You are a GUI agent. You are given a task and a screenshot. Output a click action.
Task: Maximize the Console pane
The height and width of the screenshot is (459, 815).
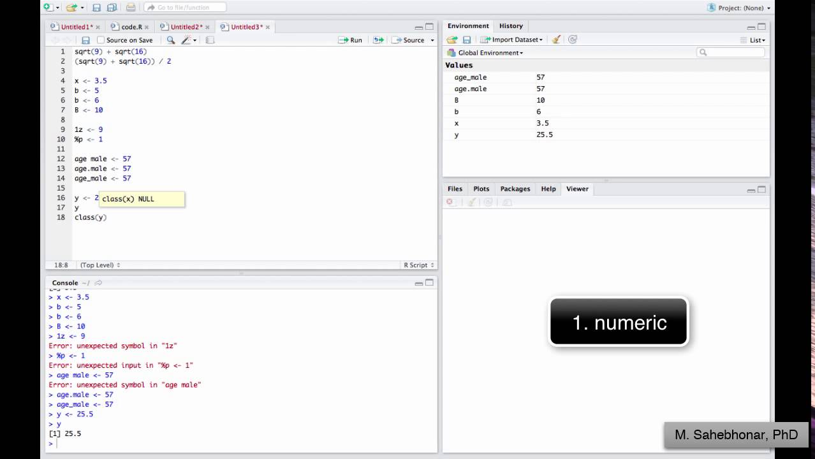429,283
